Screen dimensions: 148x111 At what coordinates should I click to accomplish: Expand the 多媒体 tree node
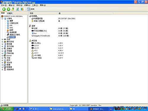tap(2, 49)
